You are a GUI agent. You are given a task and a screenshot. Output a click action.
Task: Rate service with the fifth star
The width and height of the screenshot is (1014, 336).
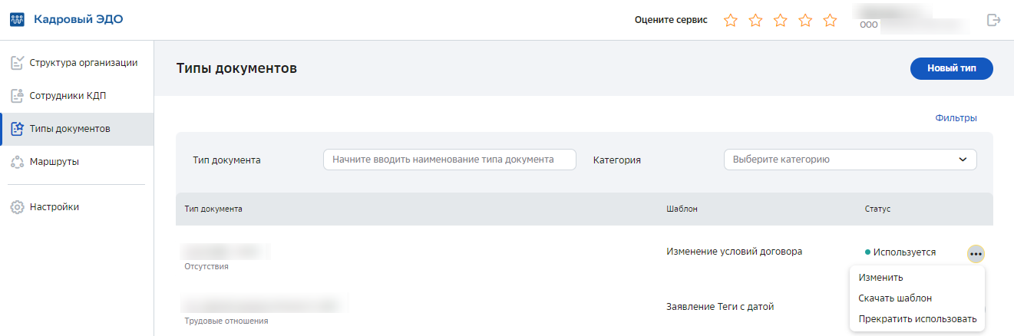pyautogui.click(x=830, y=21)
